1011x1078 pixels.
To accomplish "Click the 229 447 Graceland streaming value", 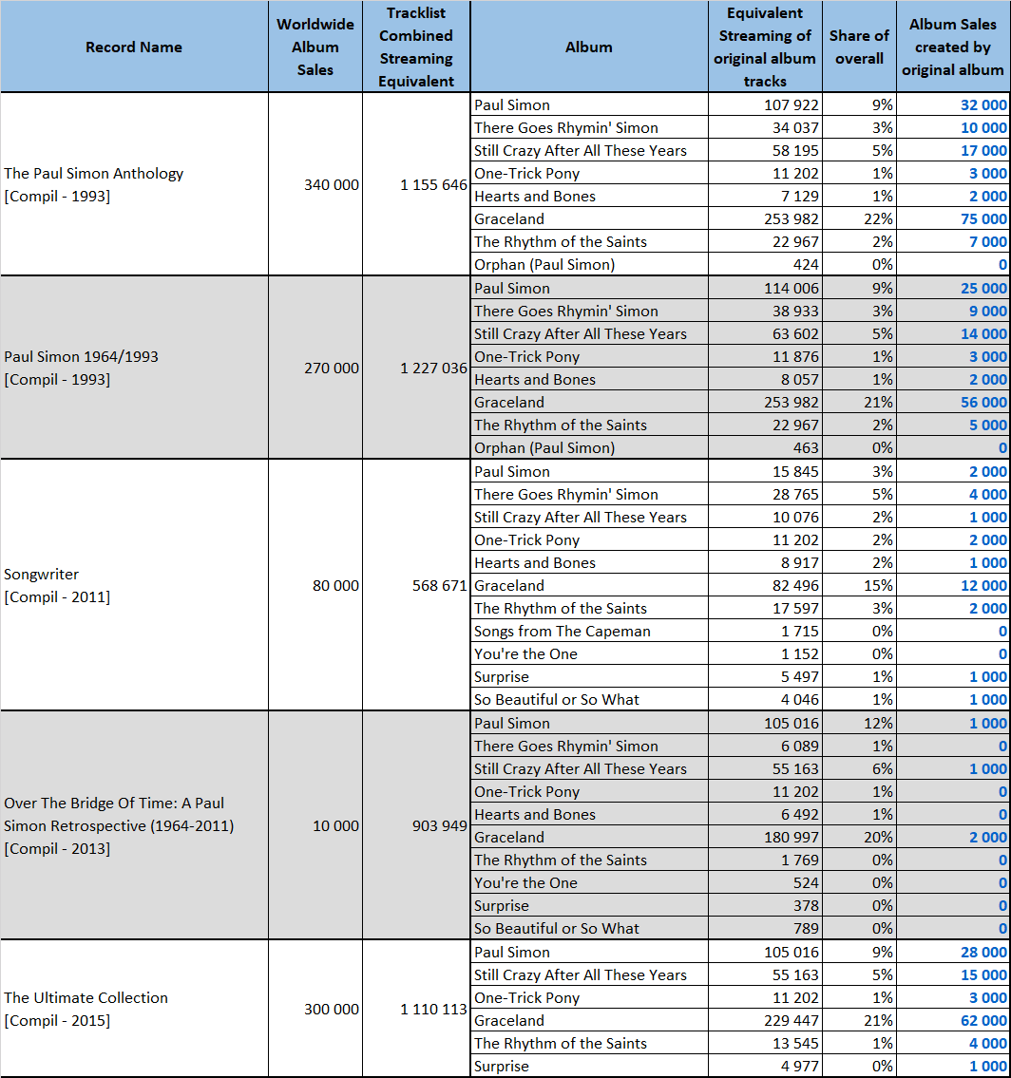I will coord(765,1020).
